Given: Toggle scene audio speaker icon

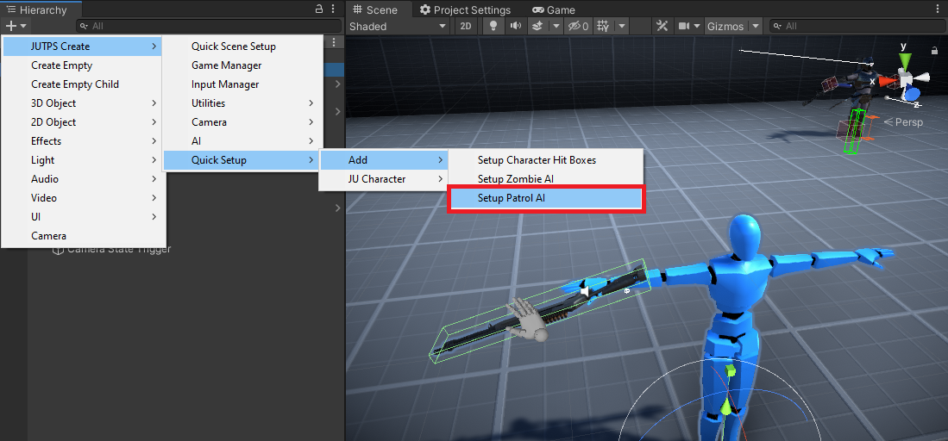Looking at the screenshot, I should click(x=515, y=26).
